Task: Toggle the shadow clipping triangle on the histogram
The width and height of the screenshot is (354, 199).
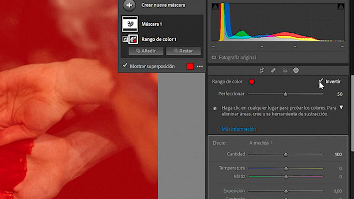Action: point(215,6)
